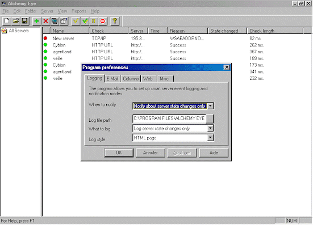Open server properties toolbar icon
This screenshot has height=225, width=313.
tap(64, 21)
